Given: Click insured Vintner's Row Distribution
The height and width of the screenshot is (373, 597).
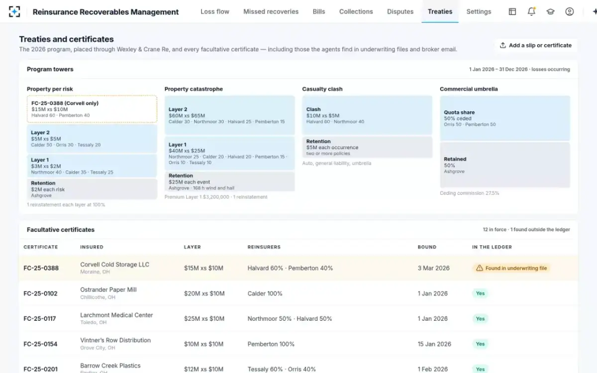Looking at the screenshot, I should [x=115, y=340].
